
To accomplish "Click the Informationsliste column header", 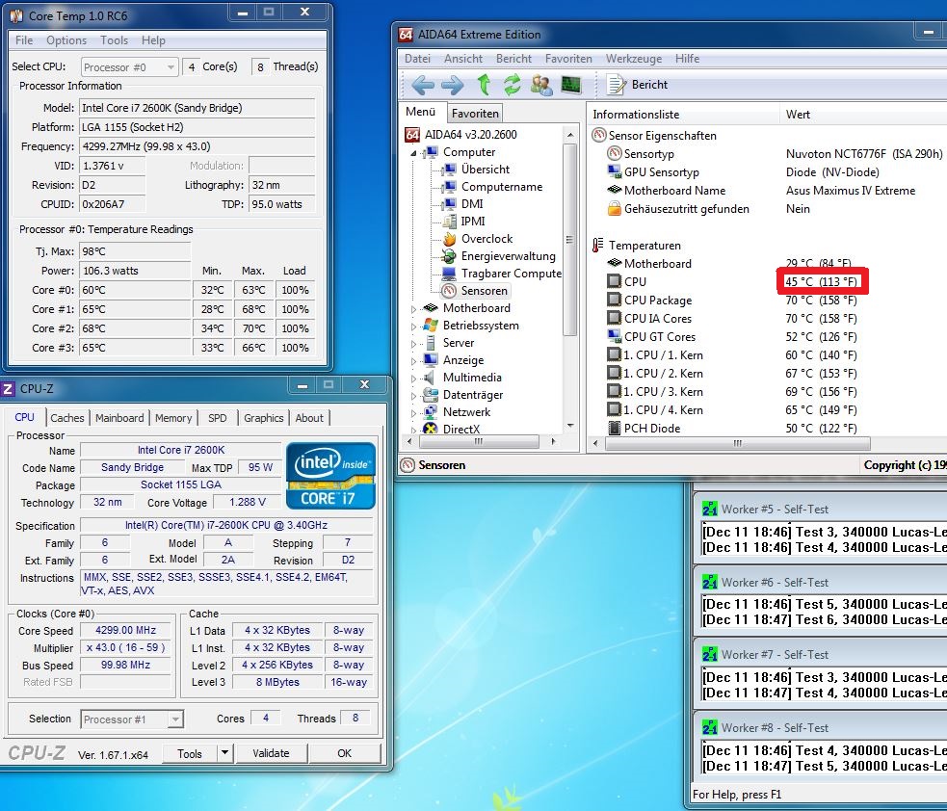I will point(682,114).
